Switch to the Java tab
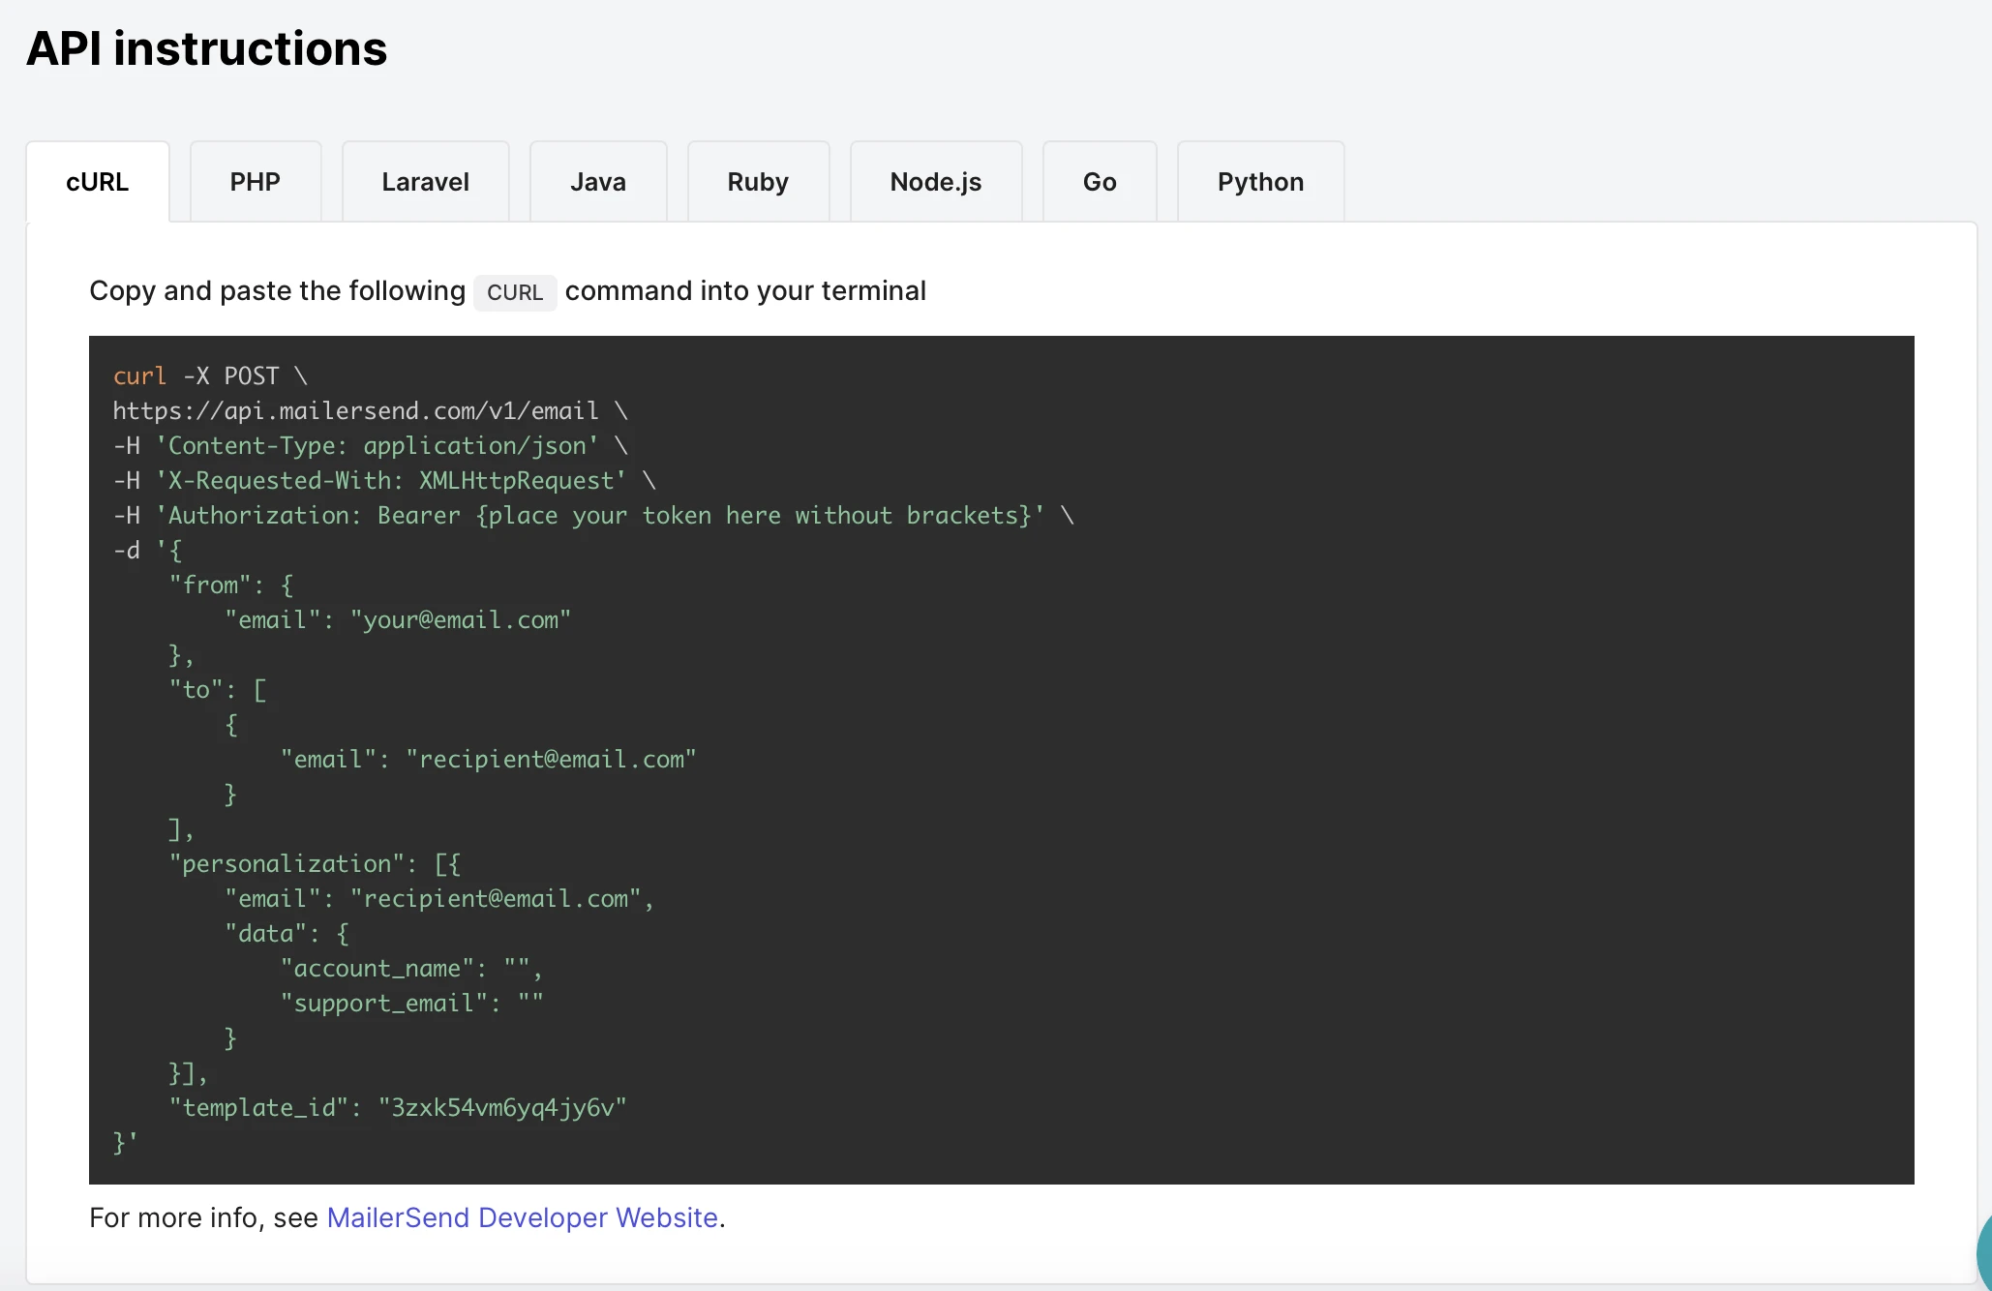Screen dimensions: 1992x1291 pyautogui.click(x=597, y=182)
